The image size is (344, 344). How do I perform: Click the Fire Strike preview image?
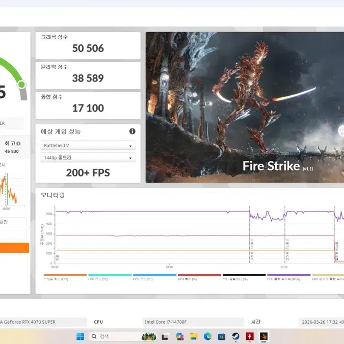245,108
